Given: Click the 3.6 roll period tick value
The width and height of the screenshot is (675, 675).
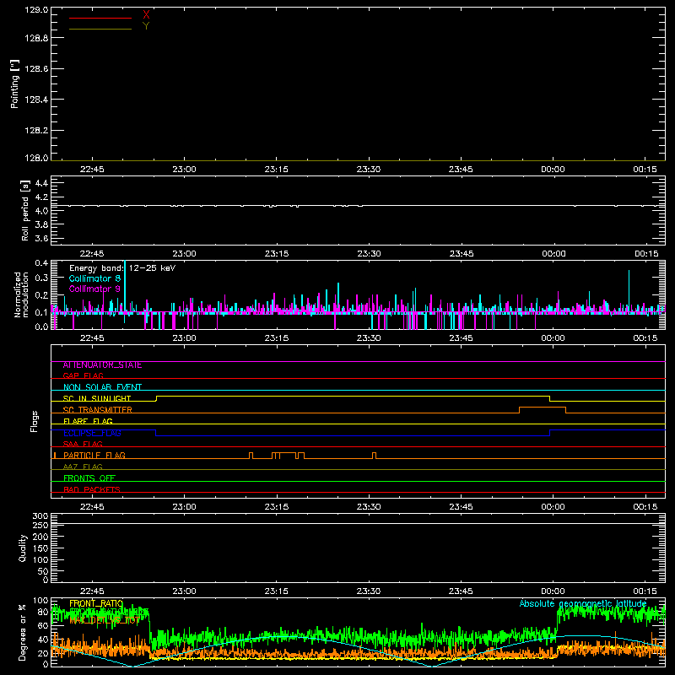Looking at the screenshot, I should click(41, 238).
